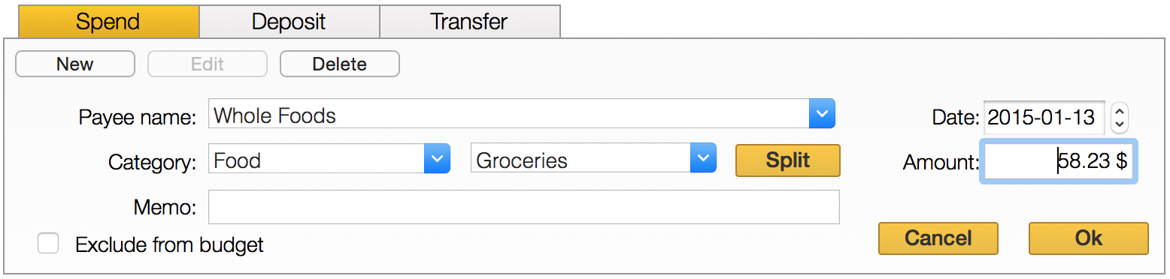Select the Transfer tab
The height and width of the screenshot is (279, 1170).
coord(470,21)
